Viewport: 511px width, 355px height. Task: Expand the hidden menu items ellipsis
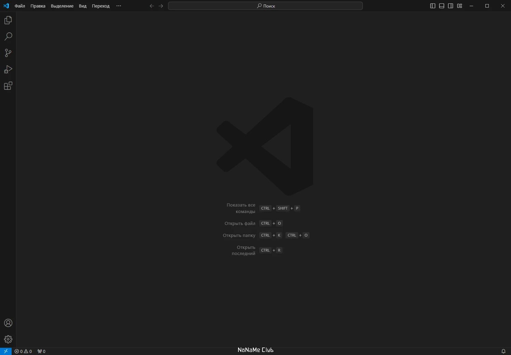tap(119, 6)
